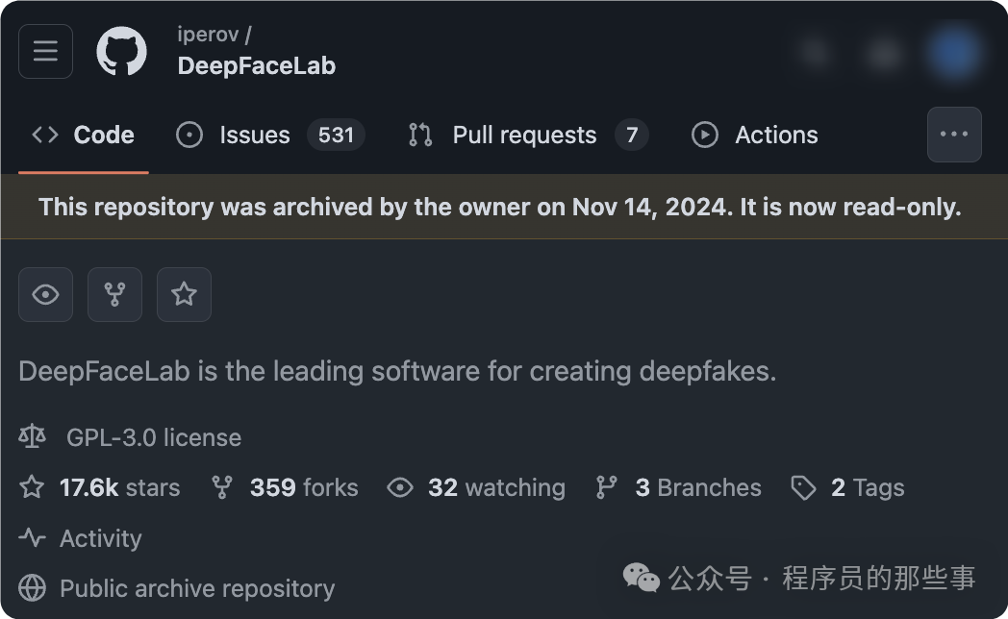Open the hamburger navigation menu
The width and height of the screenshot is (1008, 619).
(45, 51)
